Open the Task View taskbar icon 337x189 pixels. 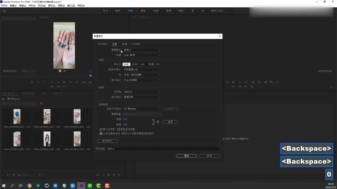click(x=21, y=185)
